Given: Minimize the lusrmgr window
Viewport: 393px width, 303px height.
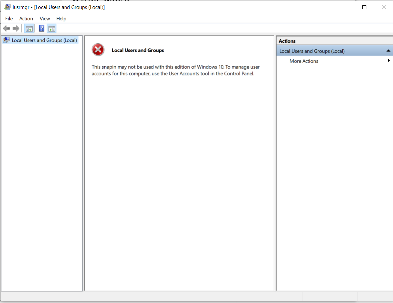Looking at the screenshot, I should 345,7.
